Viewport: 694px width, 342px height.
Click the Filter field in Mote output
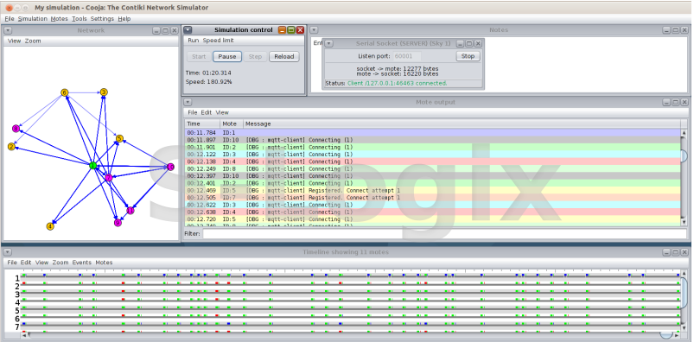[x=444, y=233]
